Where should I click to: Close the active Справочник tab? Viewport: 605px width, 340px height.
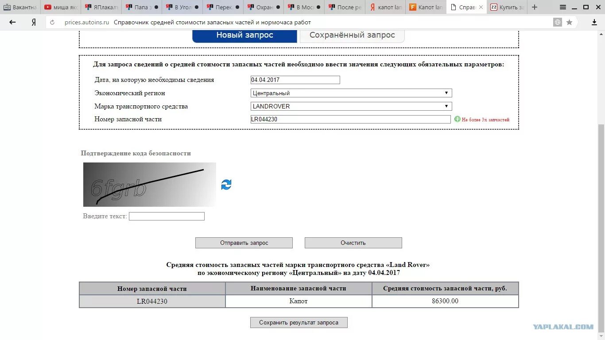click(481, 7)
